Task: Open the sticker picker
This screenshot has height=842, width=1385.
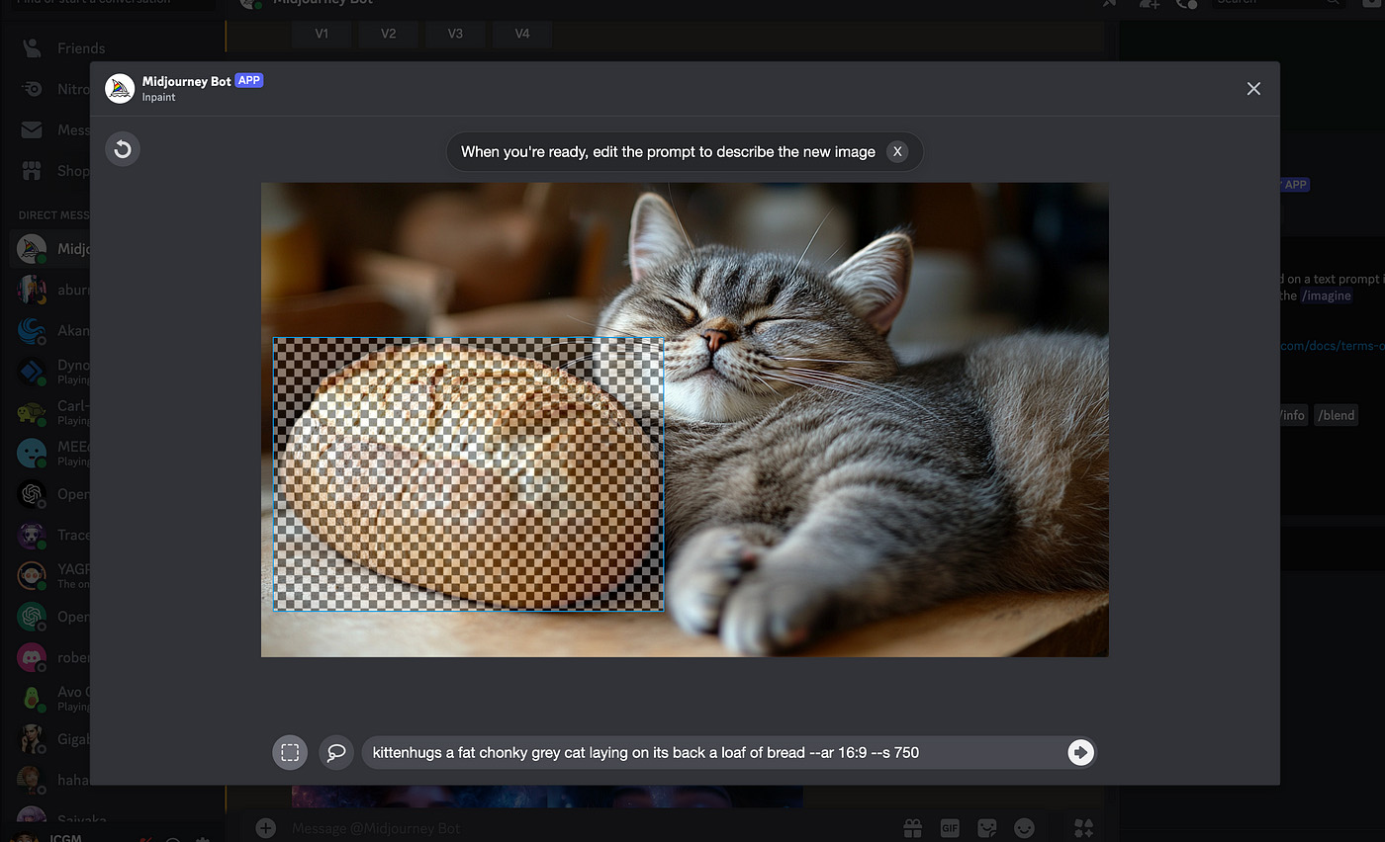Action: pyautogui.click(x=986, y=828)
